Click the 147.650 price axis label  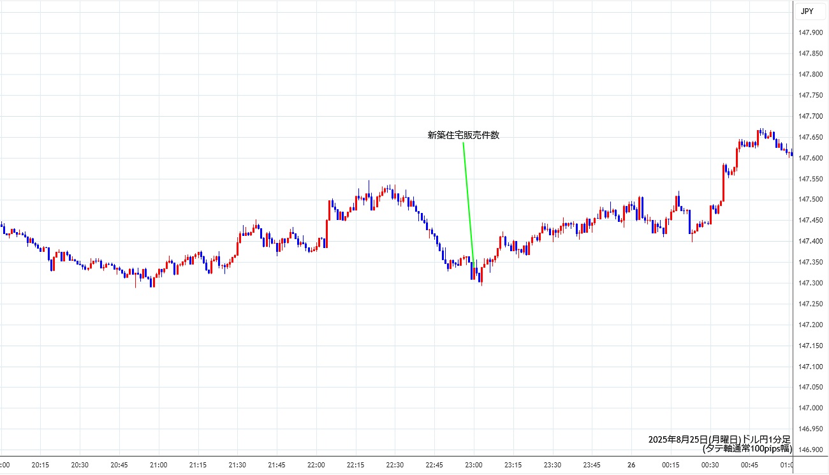811,137
